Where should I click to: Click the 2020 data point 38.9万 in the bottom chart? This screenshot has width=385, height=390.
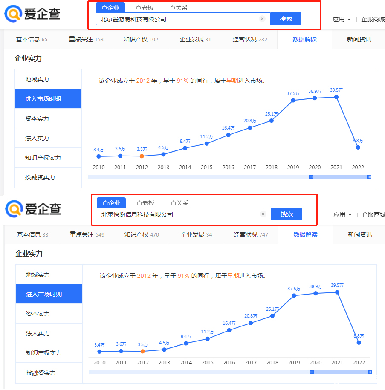316,294
